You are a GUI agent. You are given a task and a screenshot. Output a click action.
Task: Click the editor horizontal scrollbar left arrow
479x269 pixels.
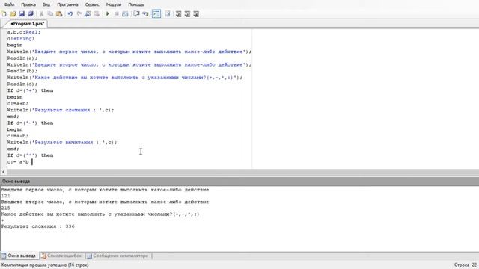pyautogui.click(x=3, y=172)
